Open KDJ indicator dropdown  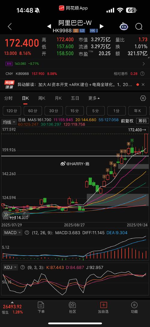pos(10,267)
